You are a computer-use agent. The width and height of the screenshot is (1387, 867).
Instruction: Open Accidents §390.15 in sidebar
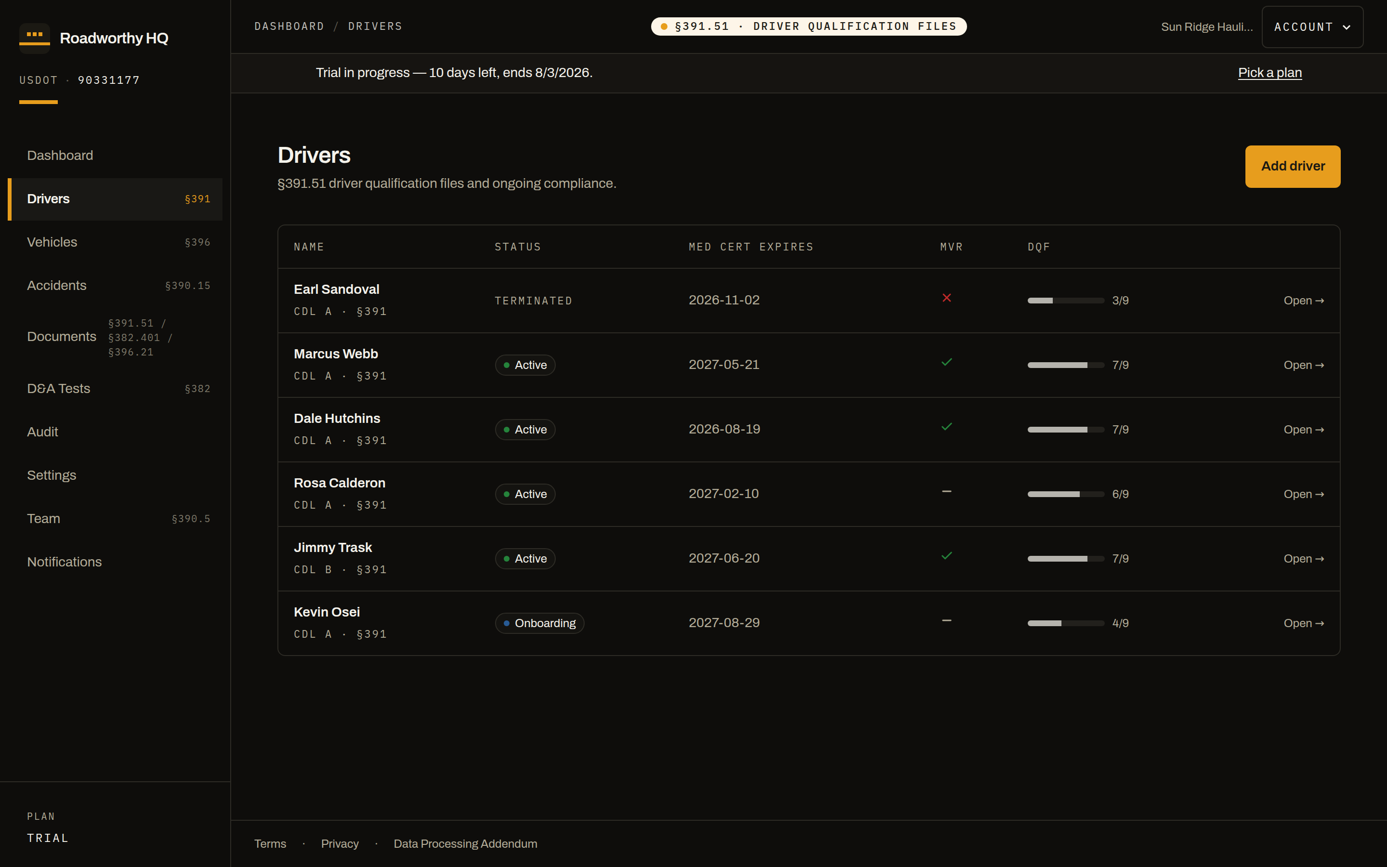115,286
